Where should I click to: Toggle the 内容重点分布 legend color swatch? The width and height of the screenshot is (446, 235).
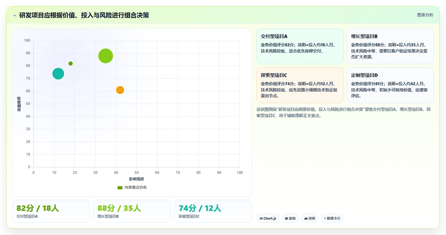[120, 187]
